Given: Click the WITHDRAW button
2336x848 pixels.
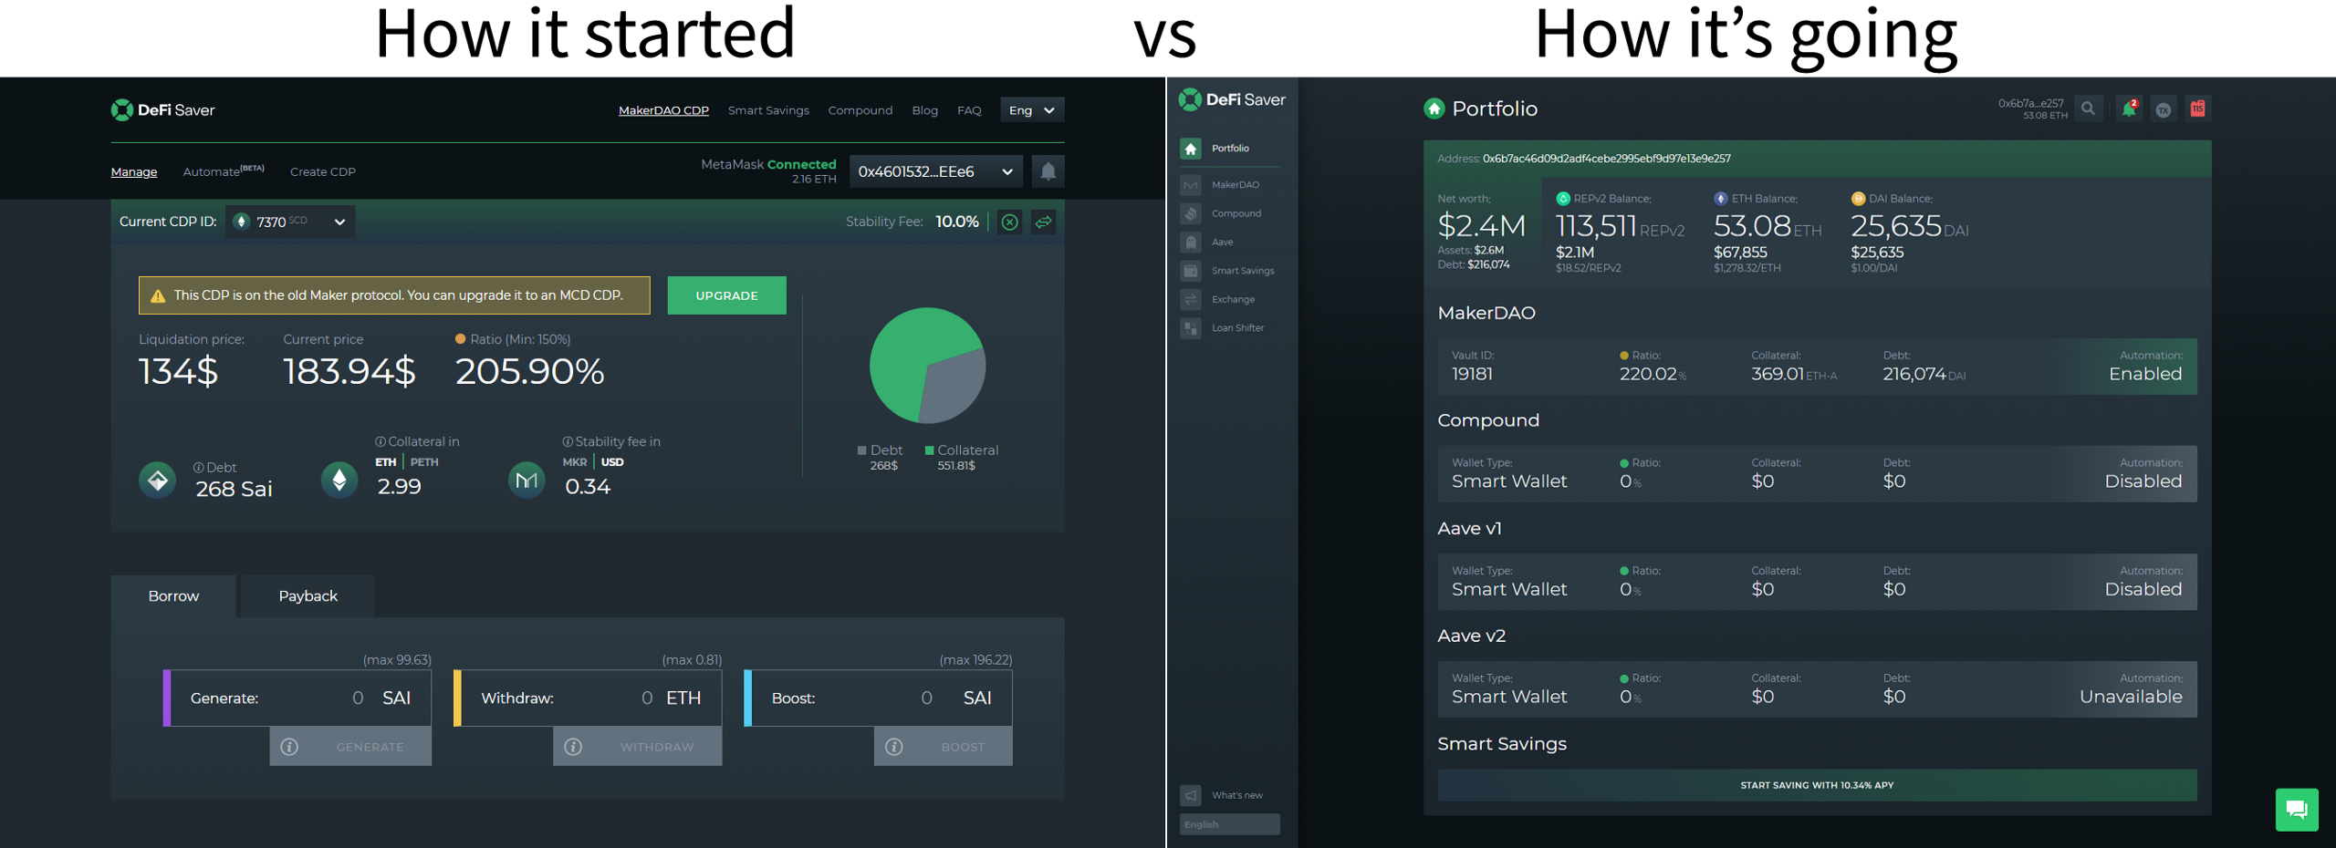Looking at the screenshot, I should (637, 747).
